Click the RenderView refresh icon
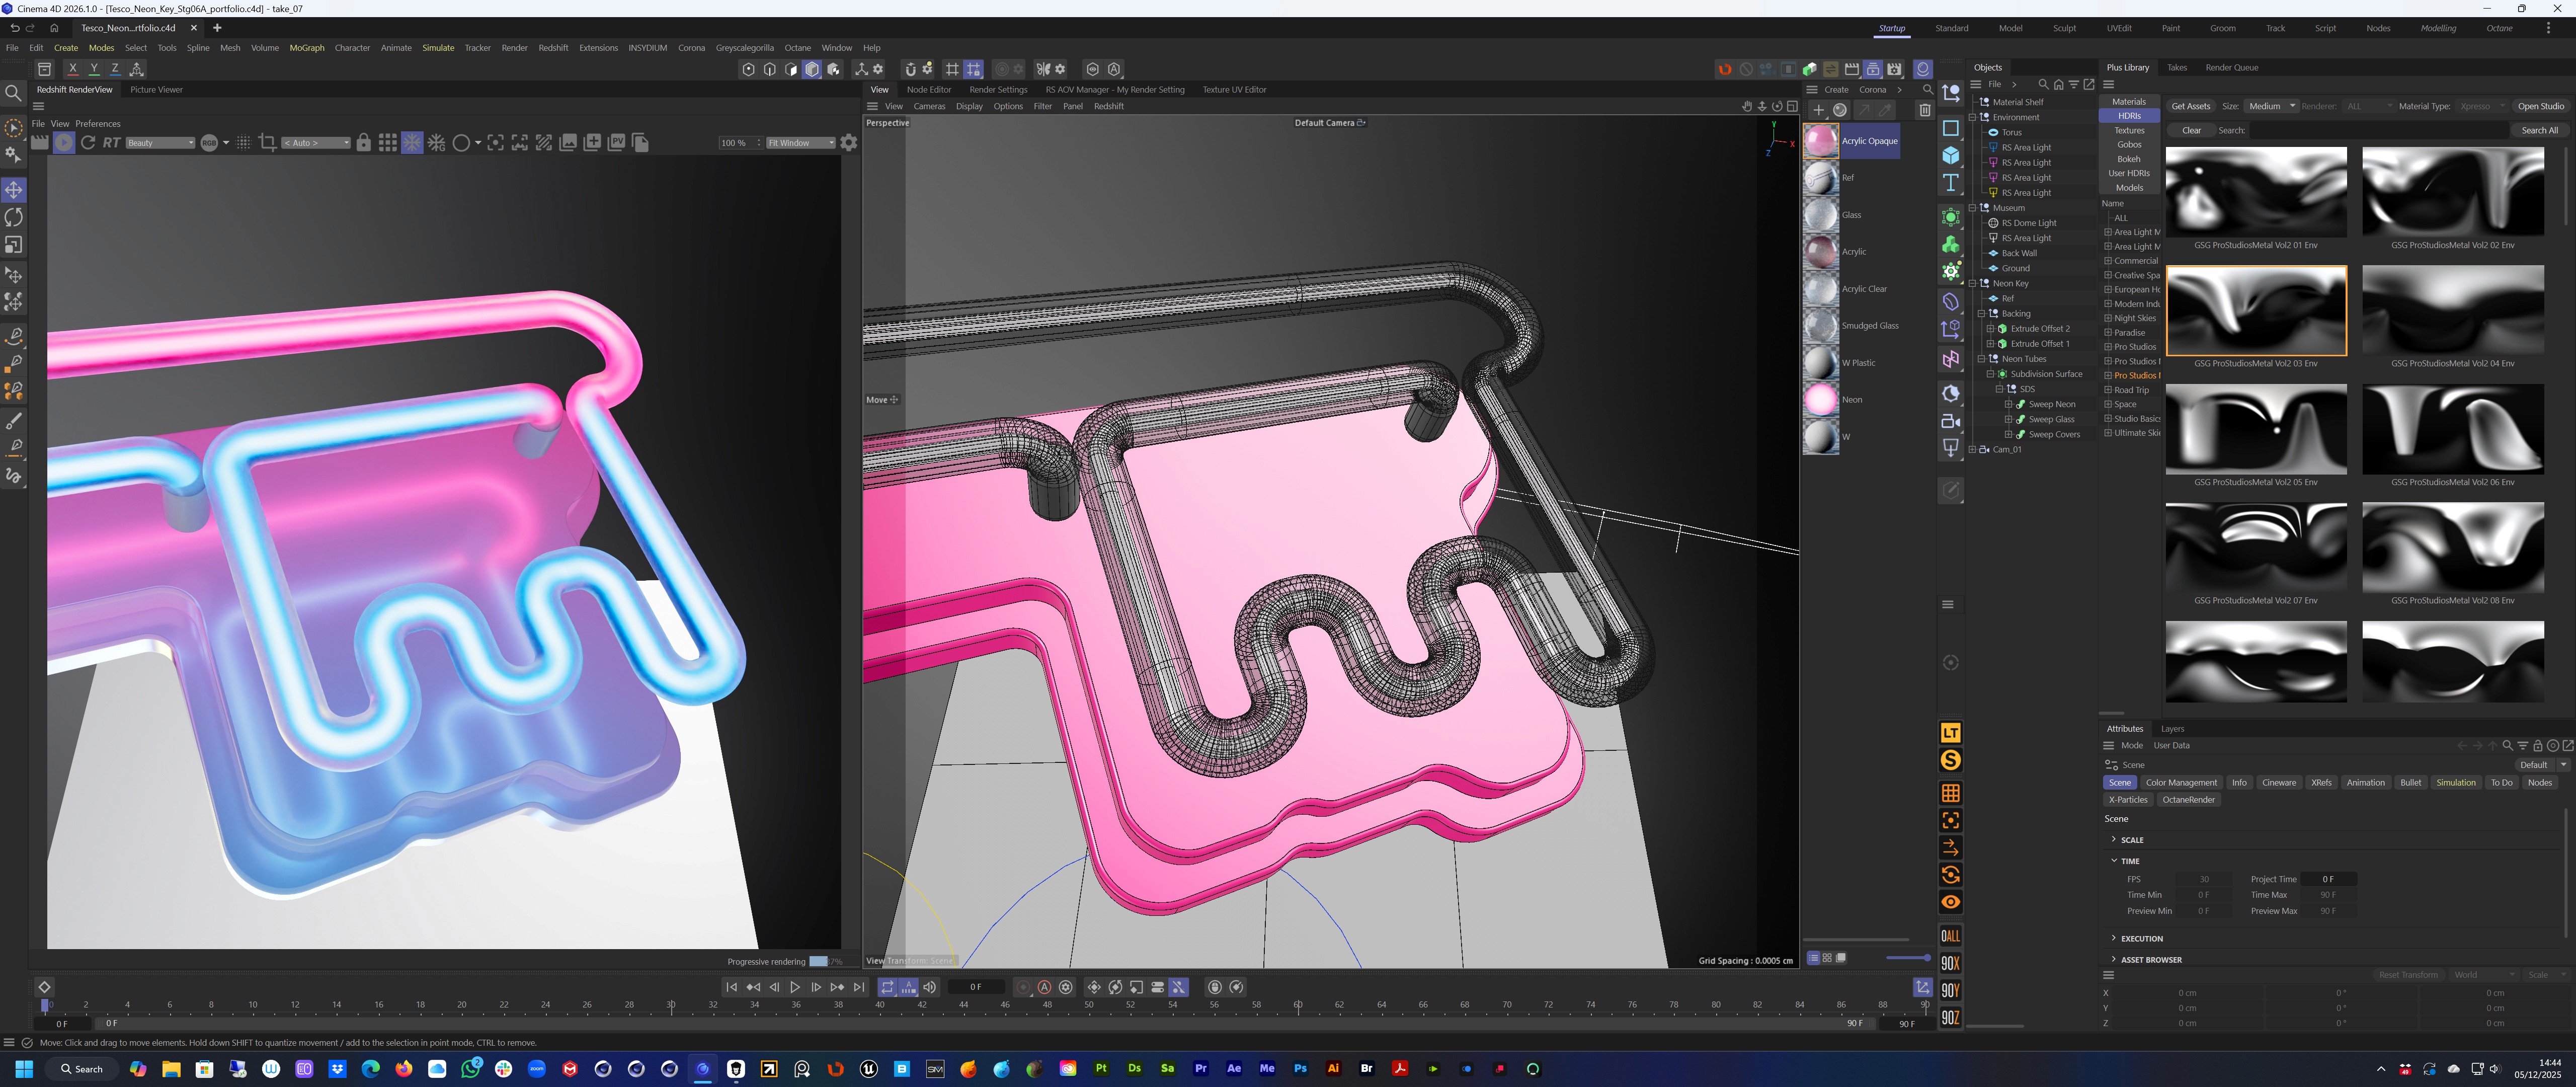2576x1087 pixels. click(88, 143)
